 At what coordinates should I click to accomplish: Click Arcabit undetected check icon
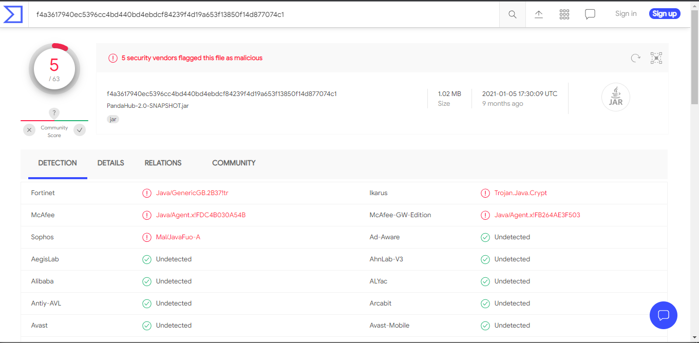[485, 303]
